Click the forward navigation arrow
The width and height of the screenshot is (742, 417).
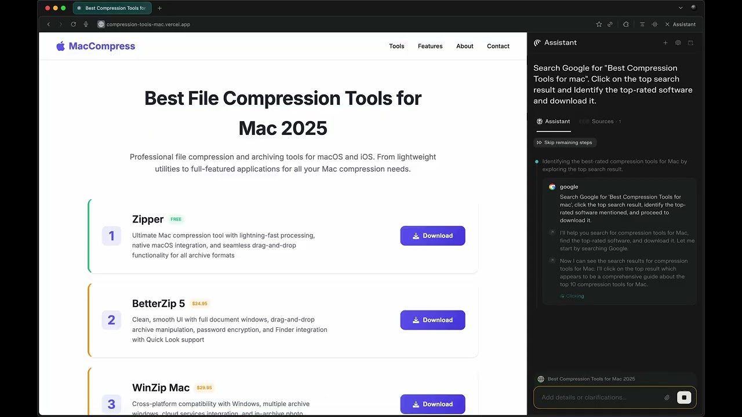click(x=60, y=24)
